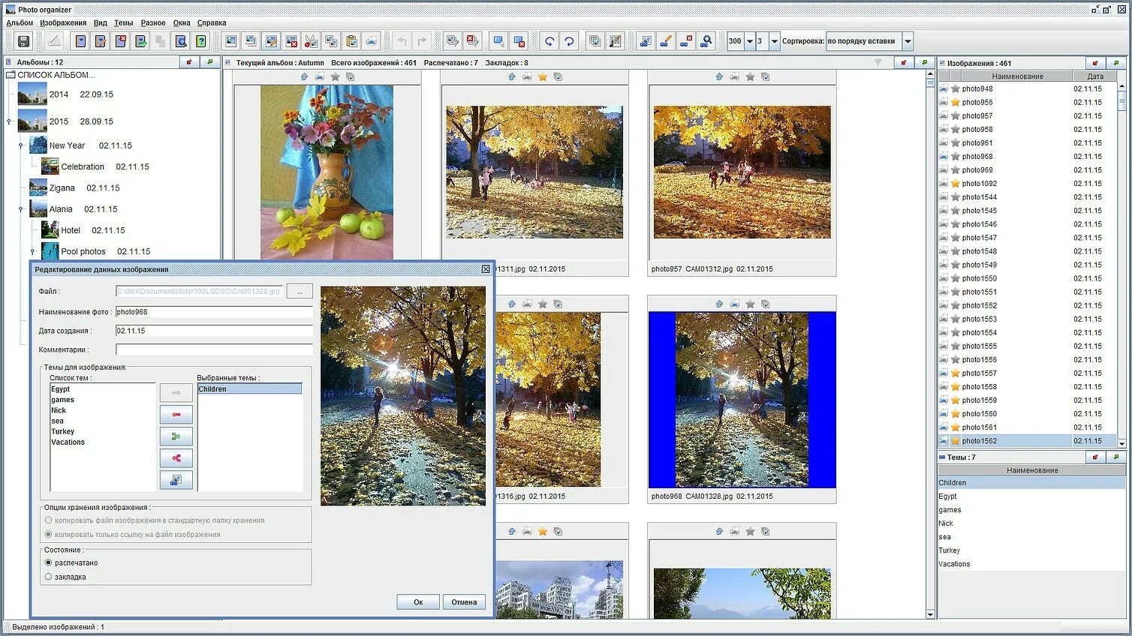Toggle the bookmark star above photo968 thumbnail

750,304
